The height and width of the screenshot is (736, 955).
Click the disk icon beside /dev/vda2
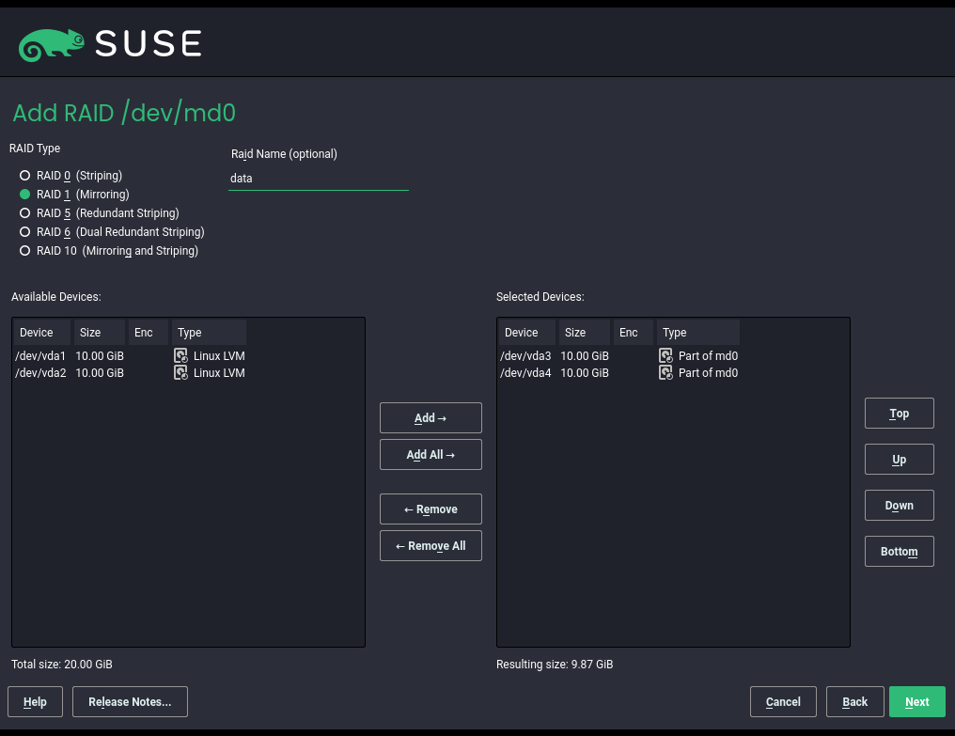(181, 373)
